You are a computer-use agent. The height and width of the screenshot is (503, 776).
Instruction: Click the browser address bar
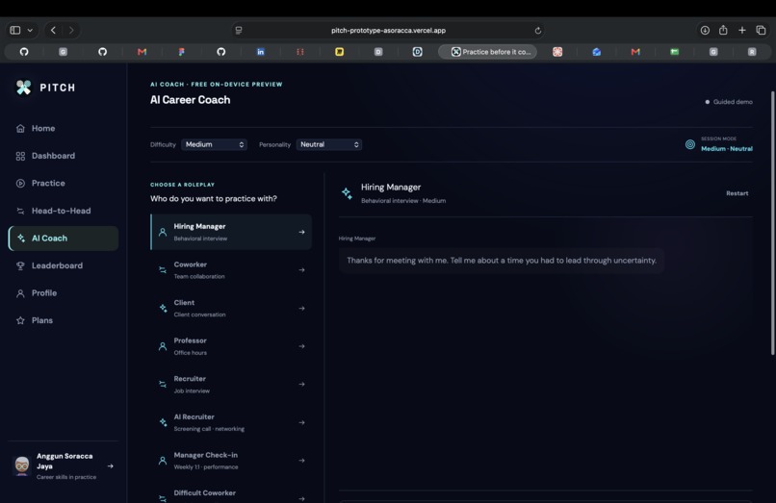click(x=388, y=30)
